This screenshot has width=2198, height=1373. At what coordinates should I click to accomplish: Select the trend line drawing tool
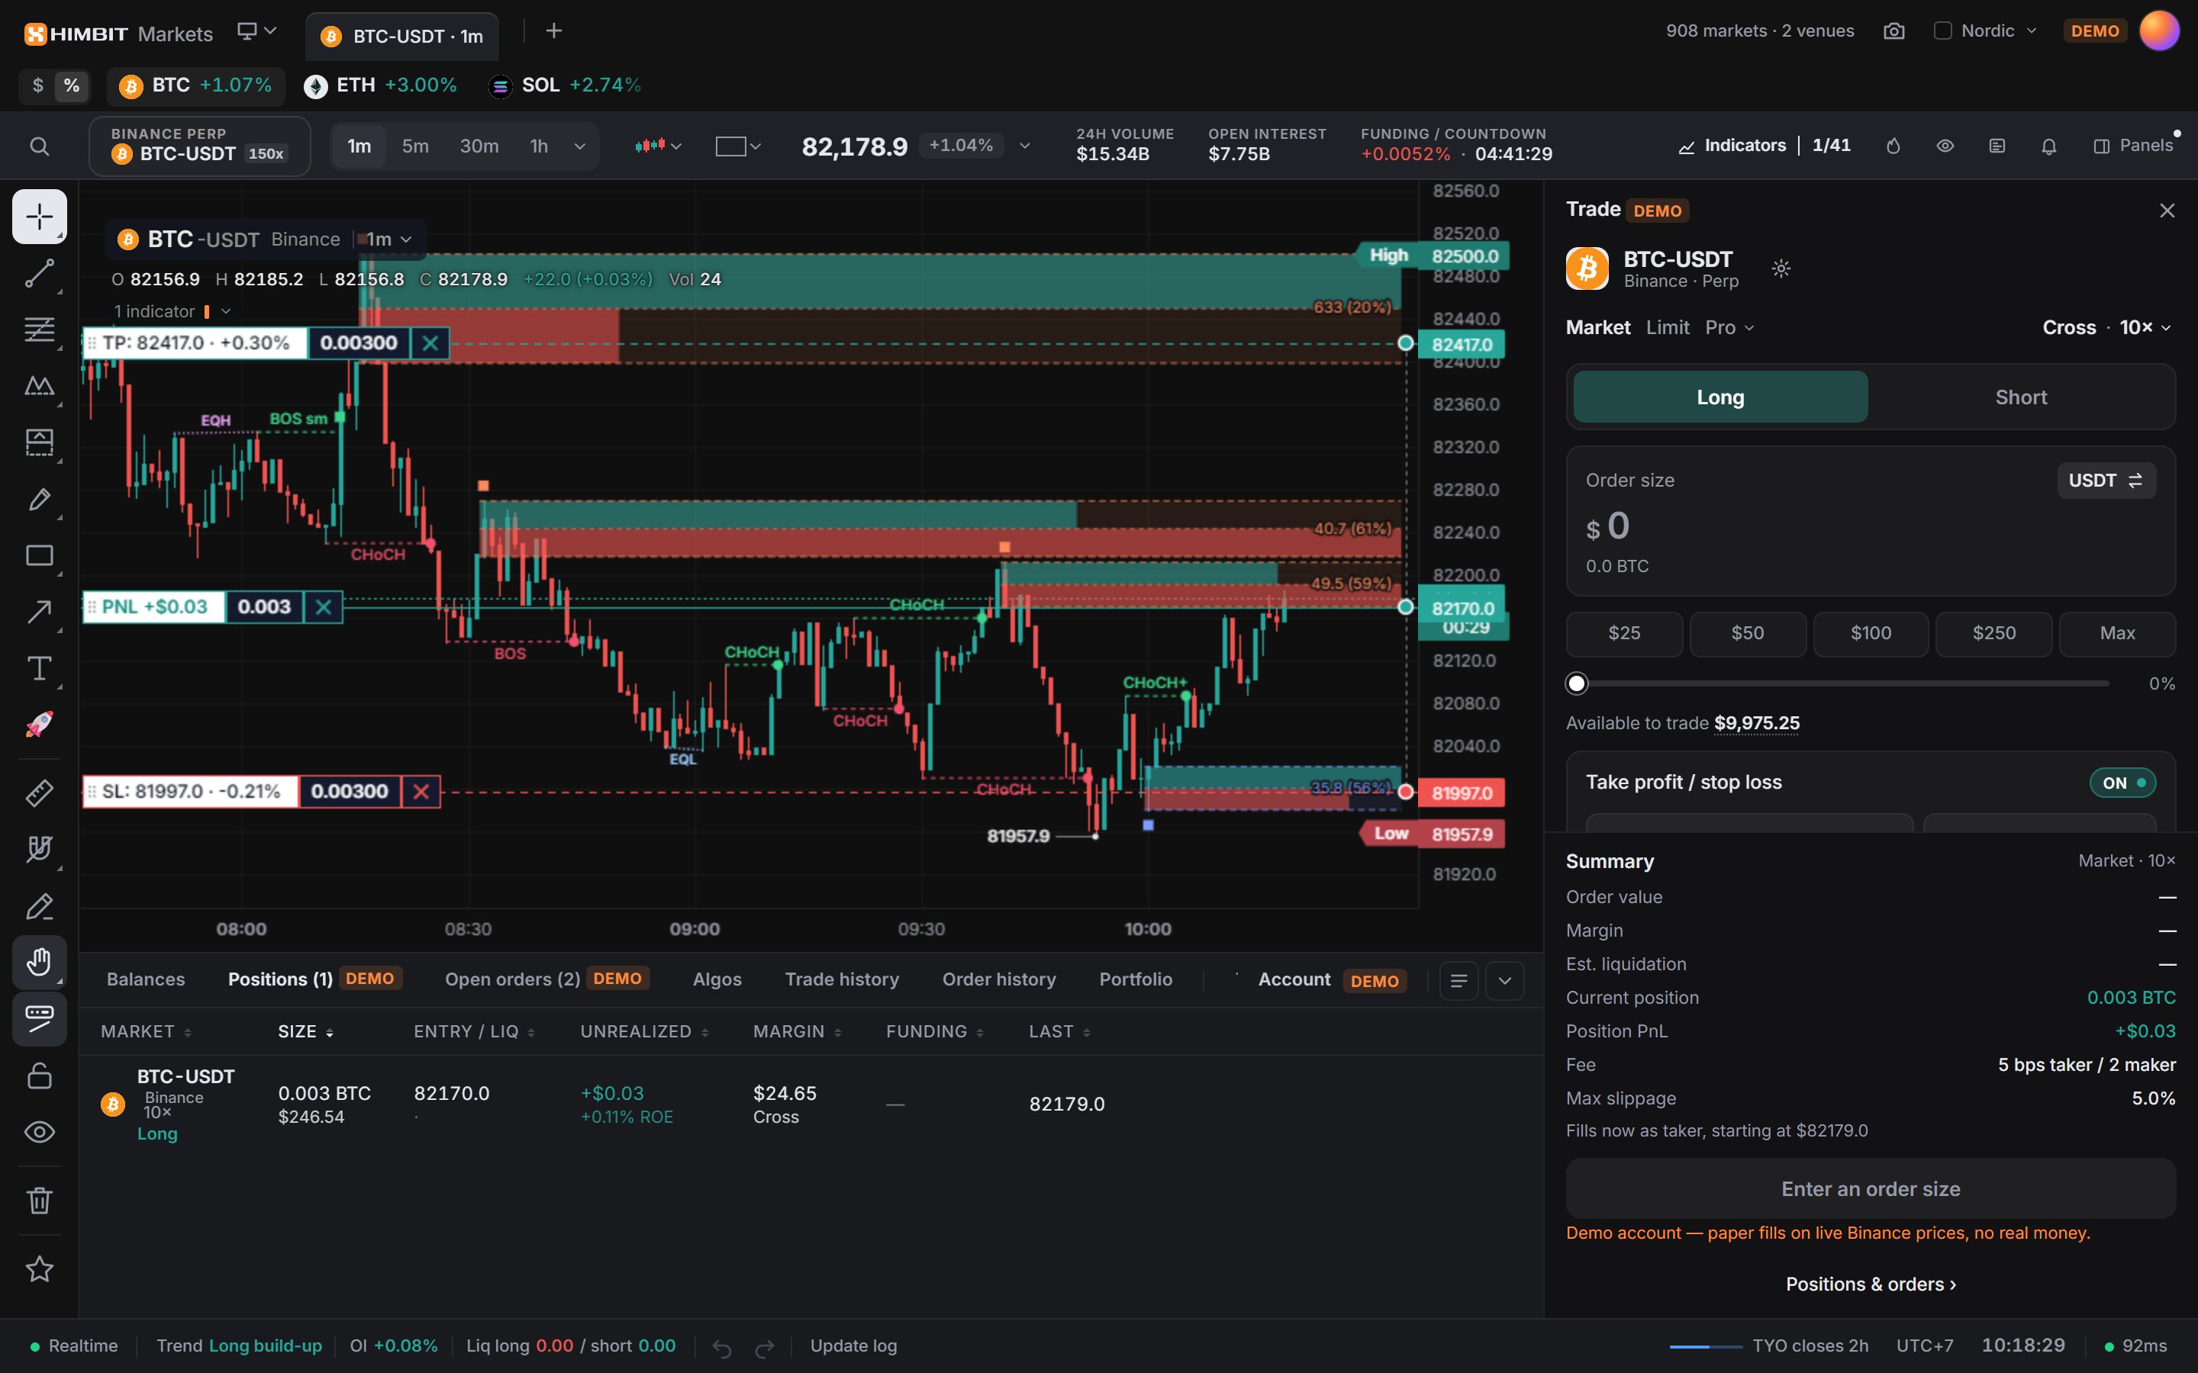point(39,272)
